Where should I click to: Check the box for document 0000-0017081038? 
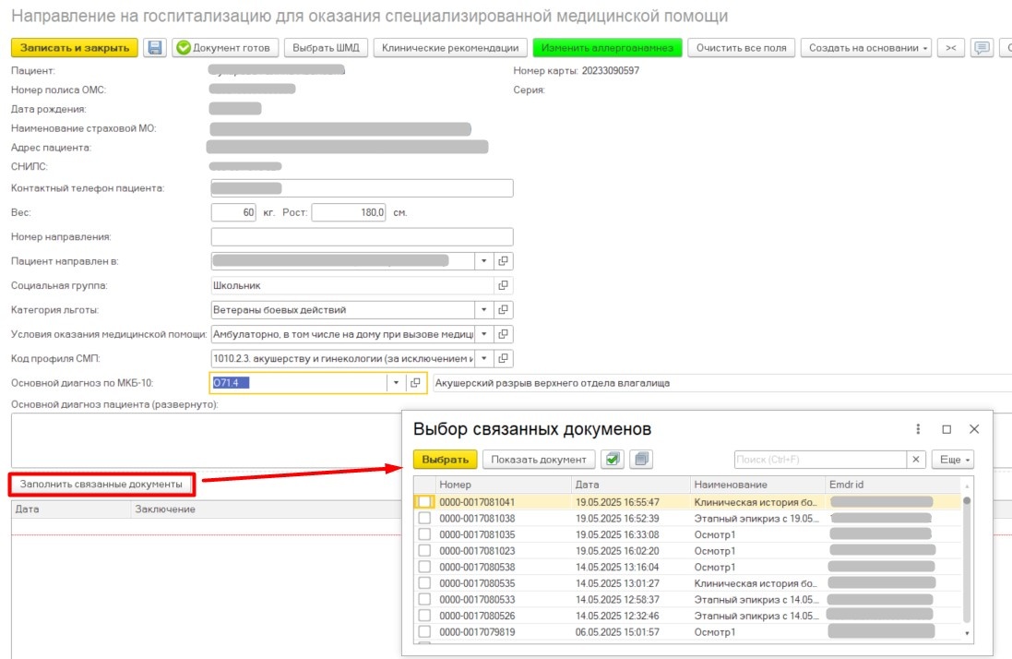424,519
